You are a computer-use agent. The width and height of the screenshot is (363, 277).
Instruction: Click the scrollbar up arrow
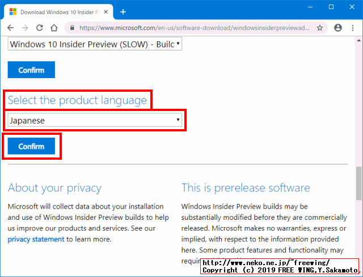[x=359, y=40]
